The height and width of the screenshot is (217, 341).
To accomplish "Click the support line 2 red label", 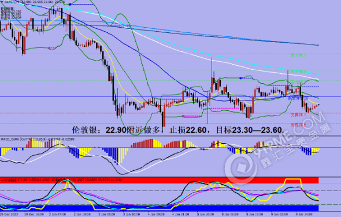I will coord(298,125).
